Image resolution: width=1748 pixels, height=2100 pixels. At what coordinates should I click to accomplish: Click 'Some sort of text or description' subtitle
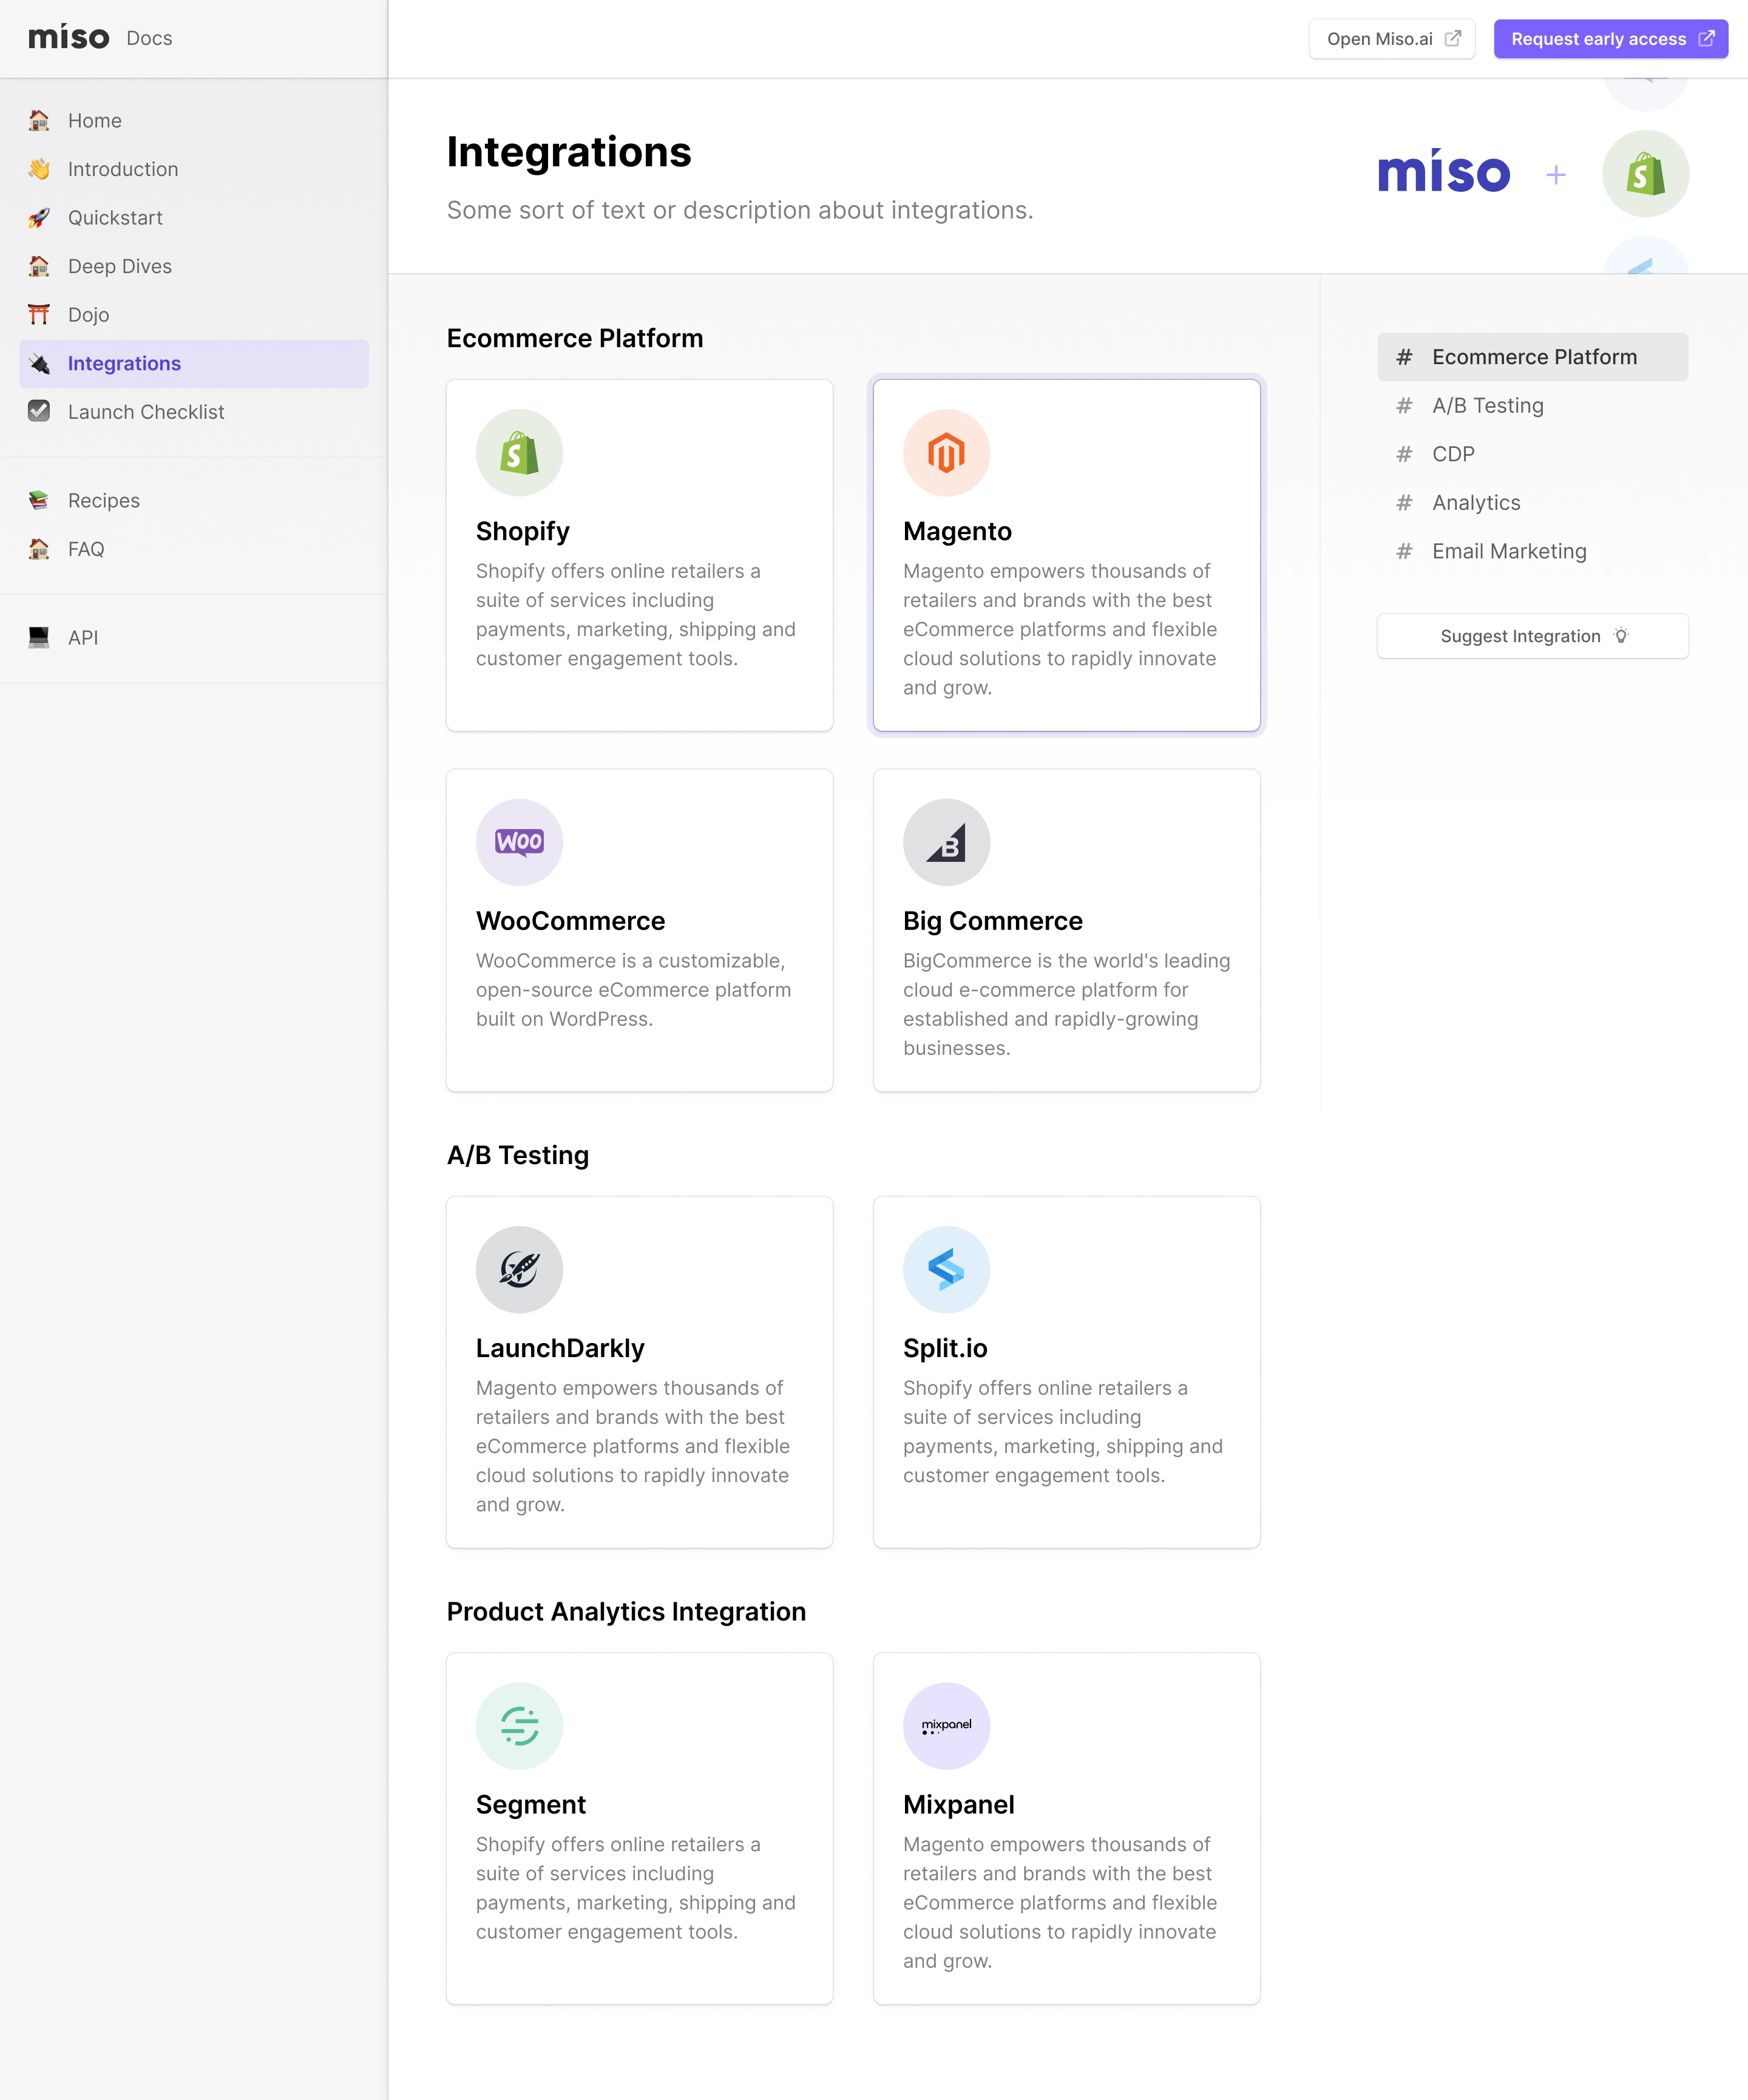point(740,210)
